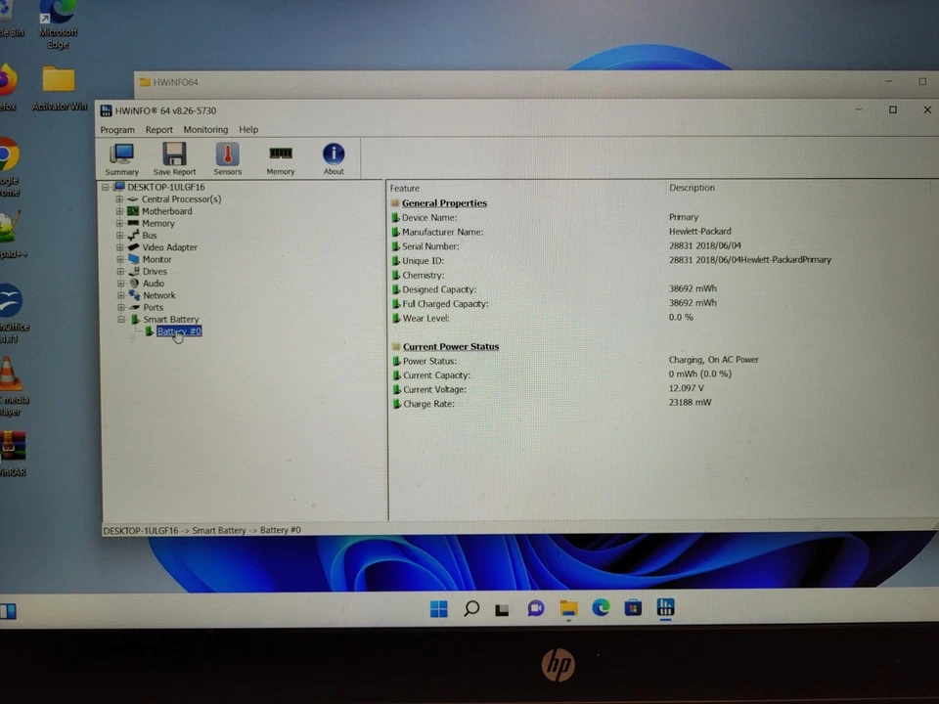
Task: Open the Memory chip toolbar icon
Action: tap(281, 159)
